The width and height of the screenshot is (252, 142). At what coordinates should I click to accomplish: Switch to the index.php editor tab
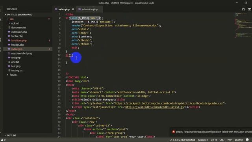click(x=64, y=9)
